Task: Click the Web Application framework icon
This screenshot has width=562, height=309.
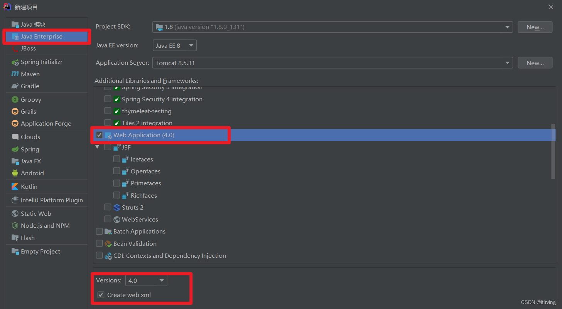Action: [108, 135]
